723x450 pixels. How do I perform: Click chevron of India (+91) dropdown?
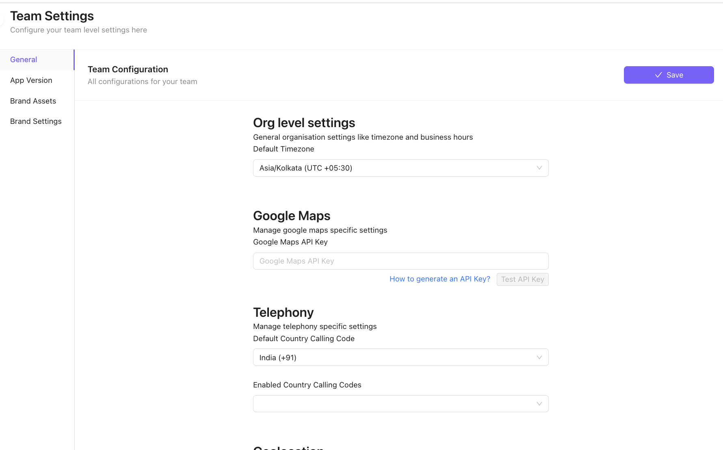click(x=539, y=357)
